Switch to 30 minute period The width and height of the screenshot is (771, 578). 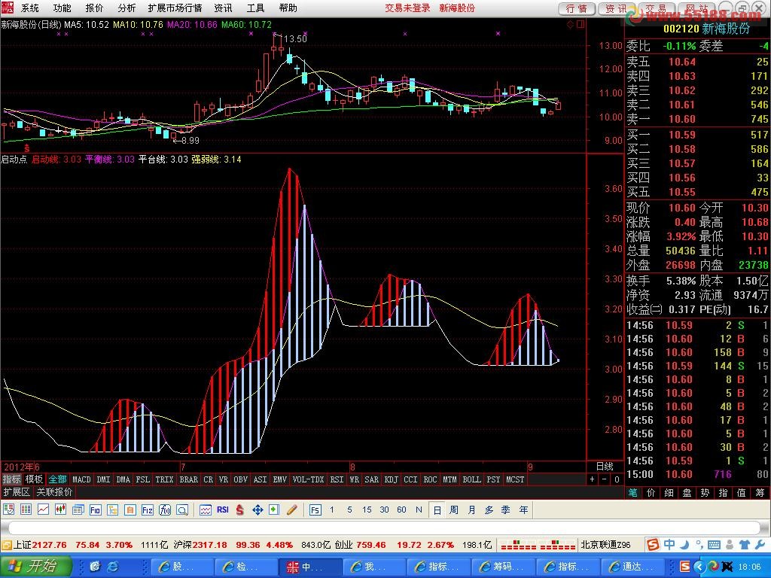384,510
